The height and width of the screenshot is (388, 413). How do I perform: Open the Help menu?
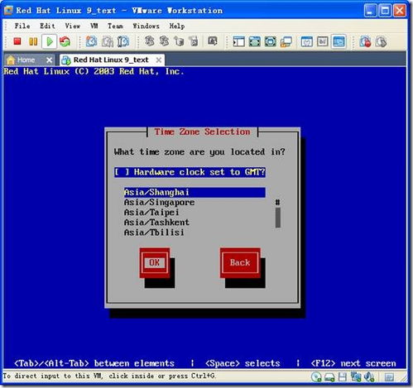click(x=177, y=26)
